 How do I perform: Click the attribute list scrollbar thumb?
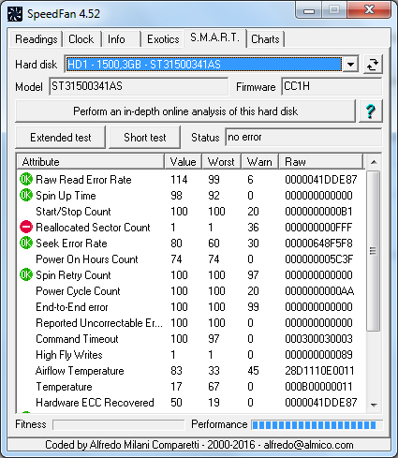(374, 251)
